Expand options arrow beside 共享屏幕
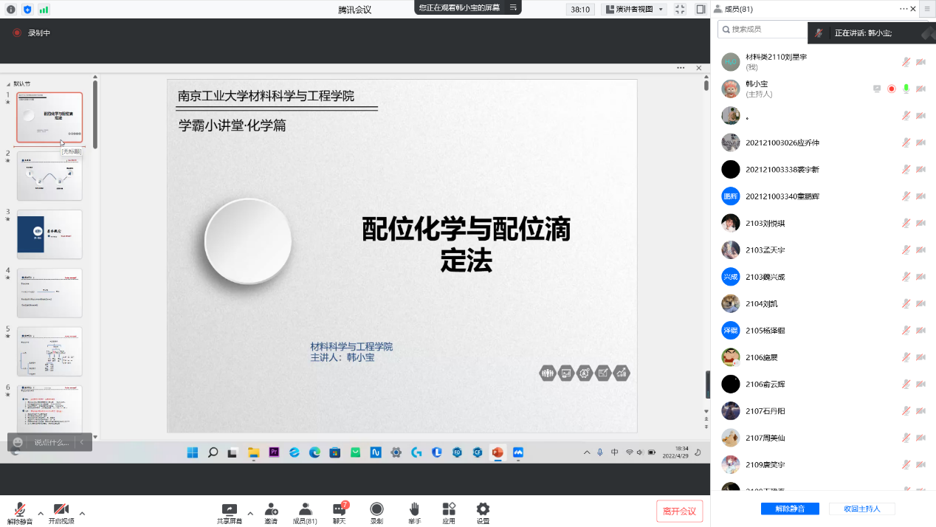Viewport: 936px width, 527px height. coord(250,513)
